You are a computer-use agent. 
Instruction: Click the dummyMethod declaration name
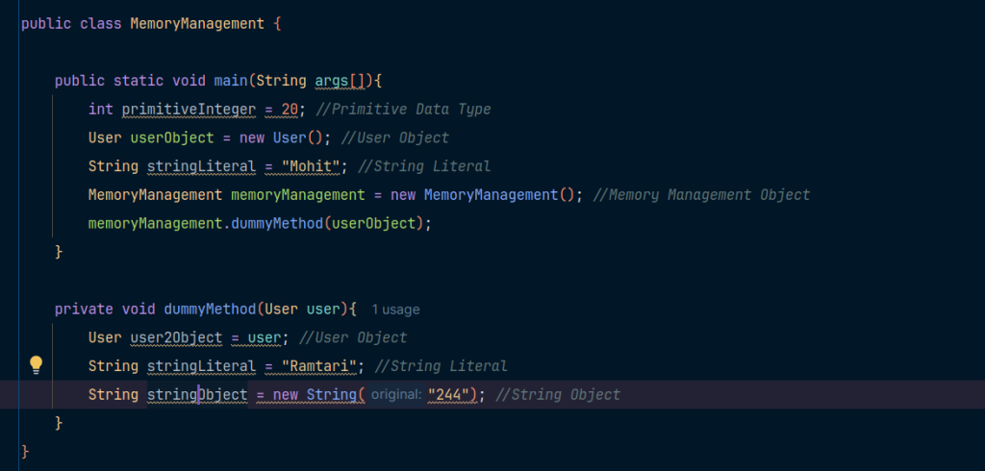click(x=209, y=309)
